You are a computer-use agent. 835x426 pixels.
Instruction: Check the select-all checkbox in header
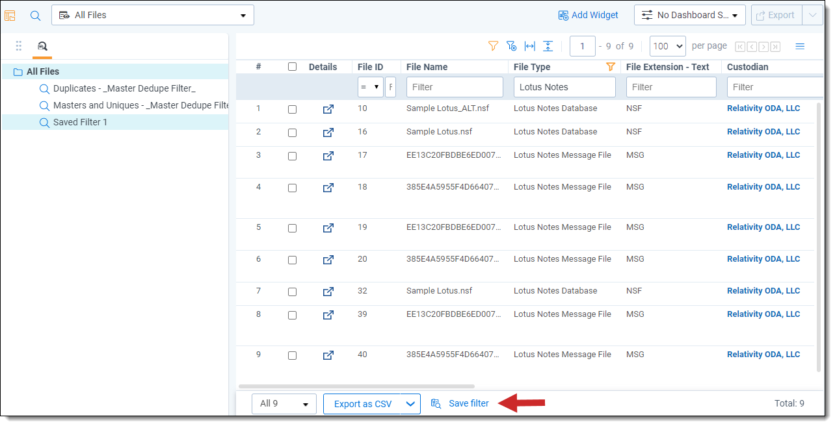pos(292,67)
